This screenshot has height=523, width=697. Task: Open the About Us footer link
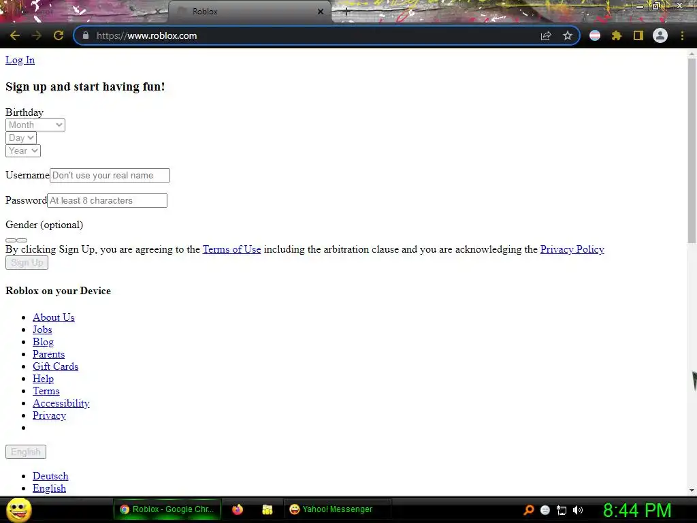point(53,317)
